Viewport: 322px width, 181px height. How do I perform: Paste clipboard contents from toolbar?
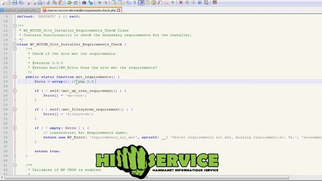(61, 3)
